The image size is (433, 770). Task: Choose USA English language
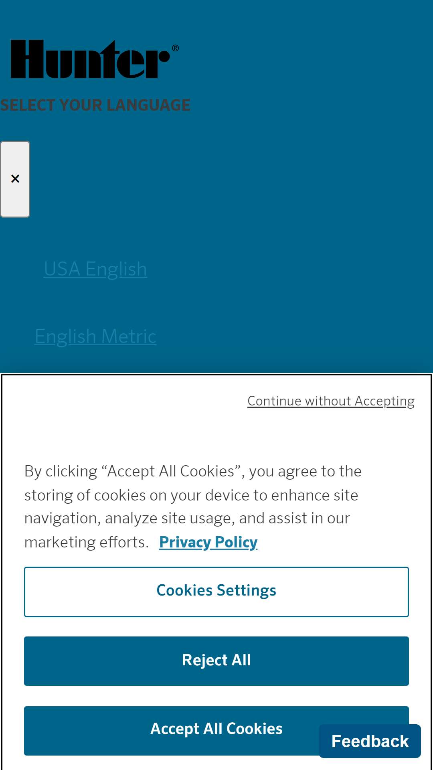pyautogui.click(x=95, y=269)
